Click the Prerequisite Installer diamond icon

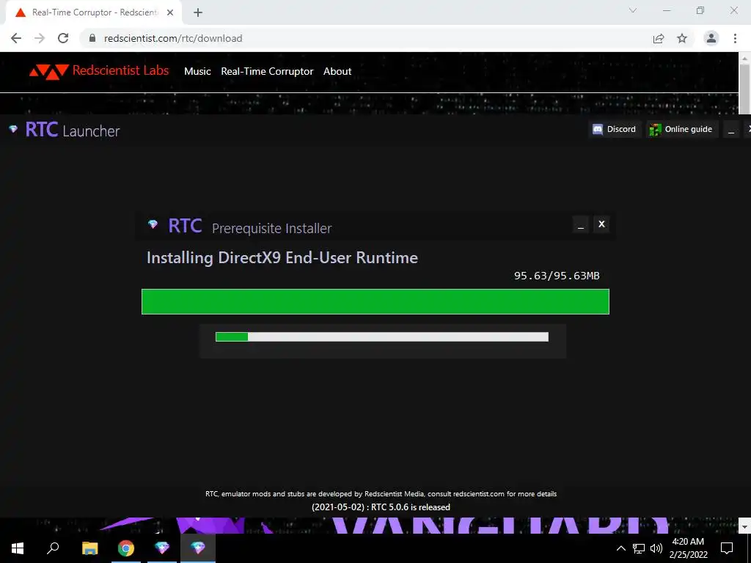(x=153, y=224)
